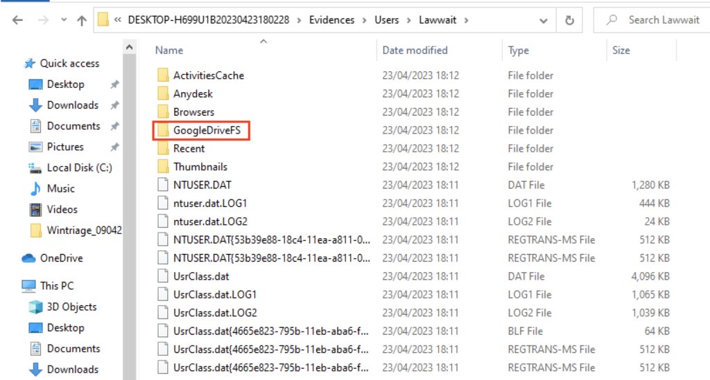
Task: Sort by the Date modified column
Action: coord(415,50)
